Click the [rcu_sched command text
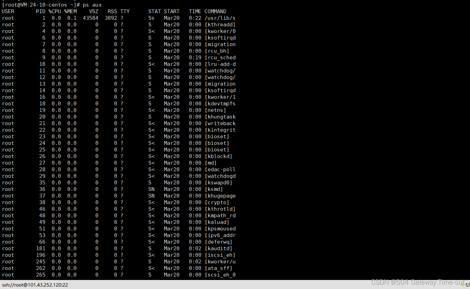470x289 pixels. coord(220,58)
